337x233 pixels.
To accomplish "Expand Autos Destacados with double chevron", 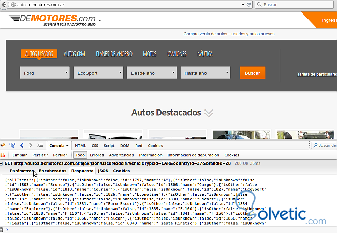I will 209,113.
